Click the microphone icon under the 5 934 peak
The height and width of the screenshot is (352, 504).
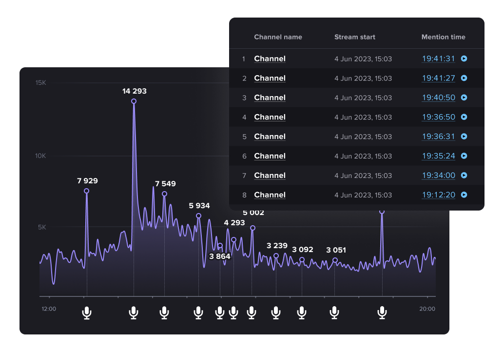click(x=198, y=313)
